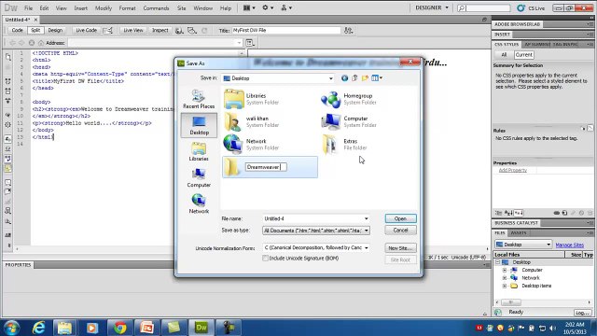The image size is (597, 336).
Task: Open the Save in location dropdown
Action: tap(330, 78)
